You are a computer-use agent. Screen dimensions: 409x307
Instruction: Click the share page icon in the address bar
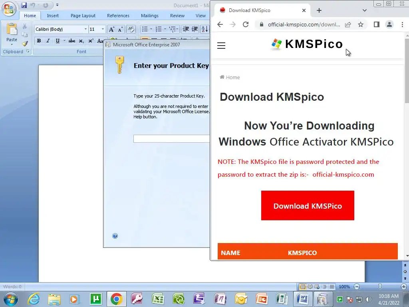pos(348,24)
